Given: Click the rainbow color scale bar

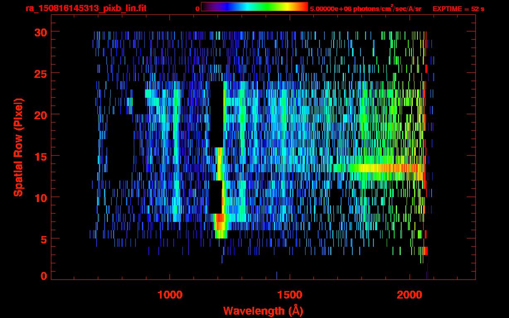Looking at the screenshot, I should point(254,7).
